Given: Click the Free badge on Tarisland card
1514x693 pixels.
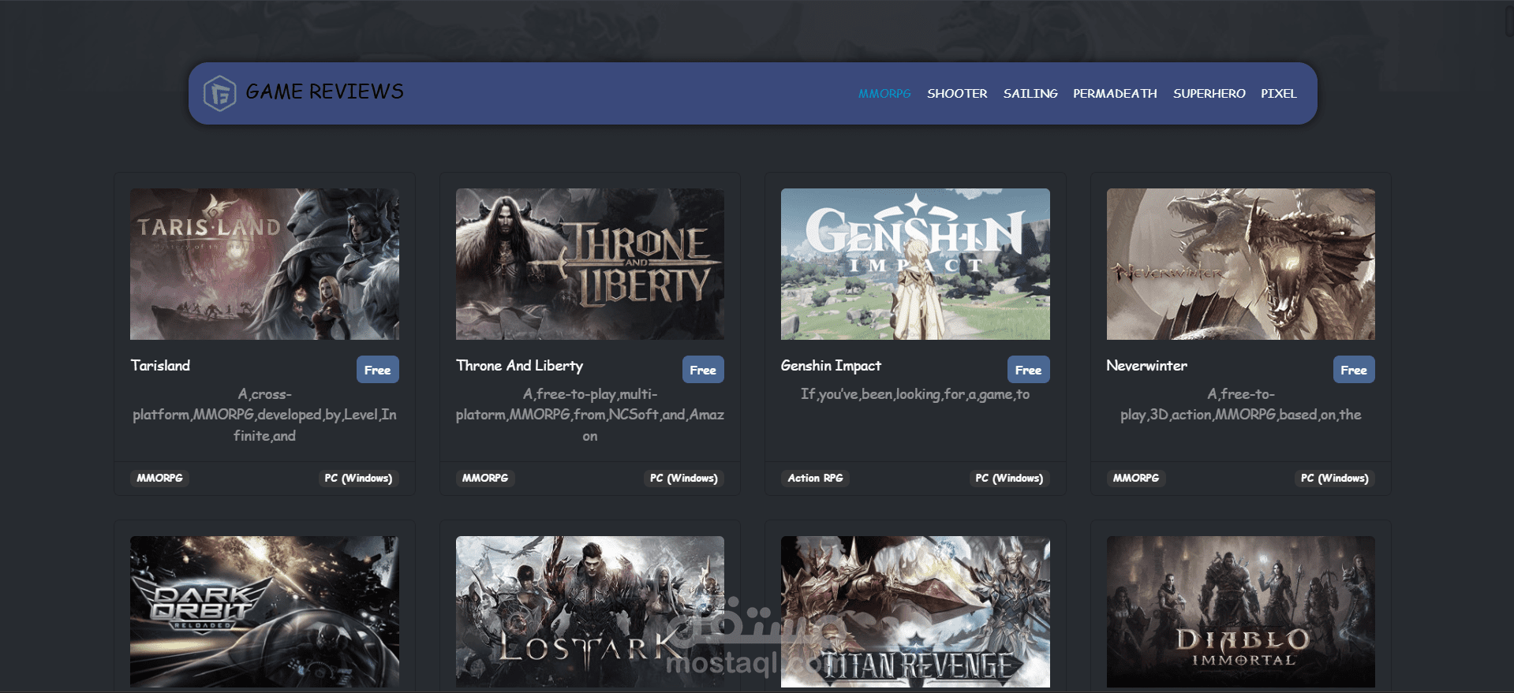Looking at the screenshot, I should tap(378, 370).
